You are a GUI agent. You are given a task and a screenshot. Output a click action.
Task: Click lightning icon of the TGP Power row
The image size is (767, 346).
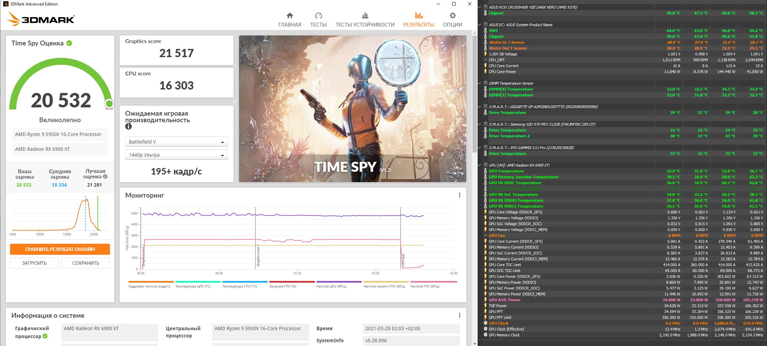pyautogui.click(x=485, y=306)
